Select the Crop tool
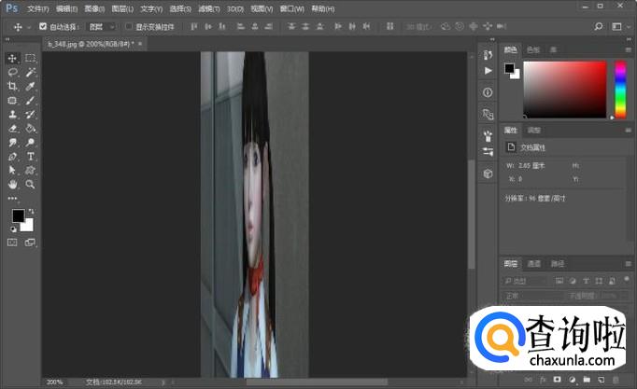637x389 pixels. click(x=12, y=86)
